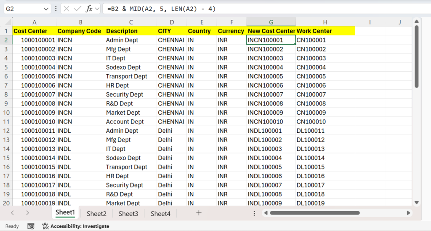The height and width of the screenshot is (231, 431).
Task: Switch to Sheet3 tab
Action: (128, 214)
